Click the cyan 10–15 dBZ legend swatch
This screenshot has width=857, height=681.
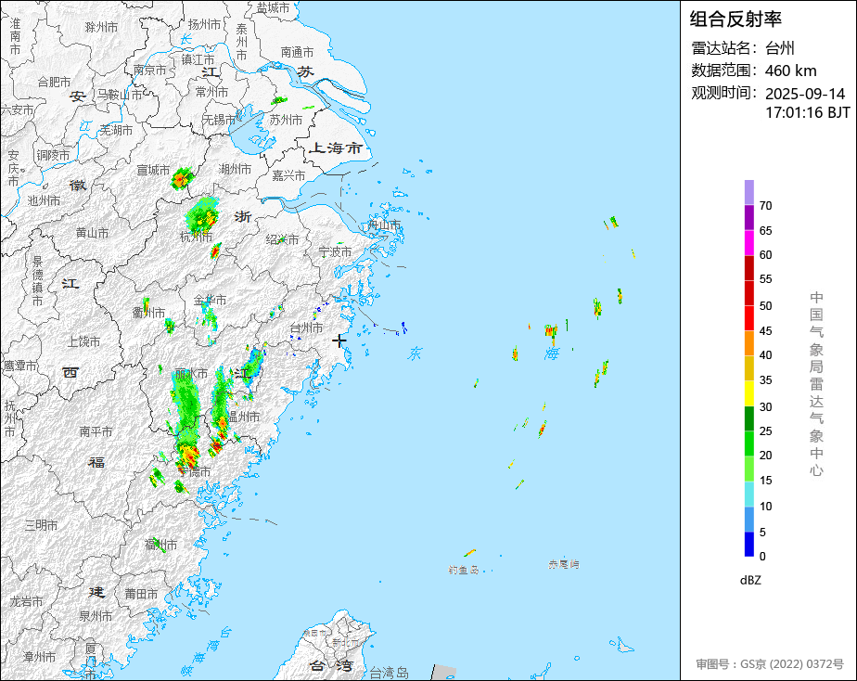click(x=748, y=495)
